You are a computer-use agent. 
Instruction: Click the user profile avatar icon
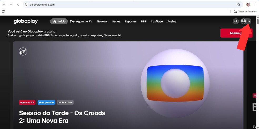243,21
